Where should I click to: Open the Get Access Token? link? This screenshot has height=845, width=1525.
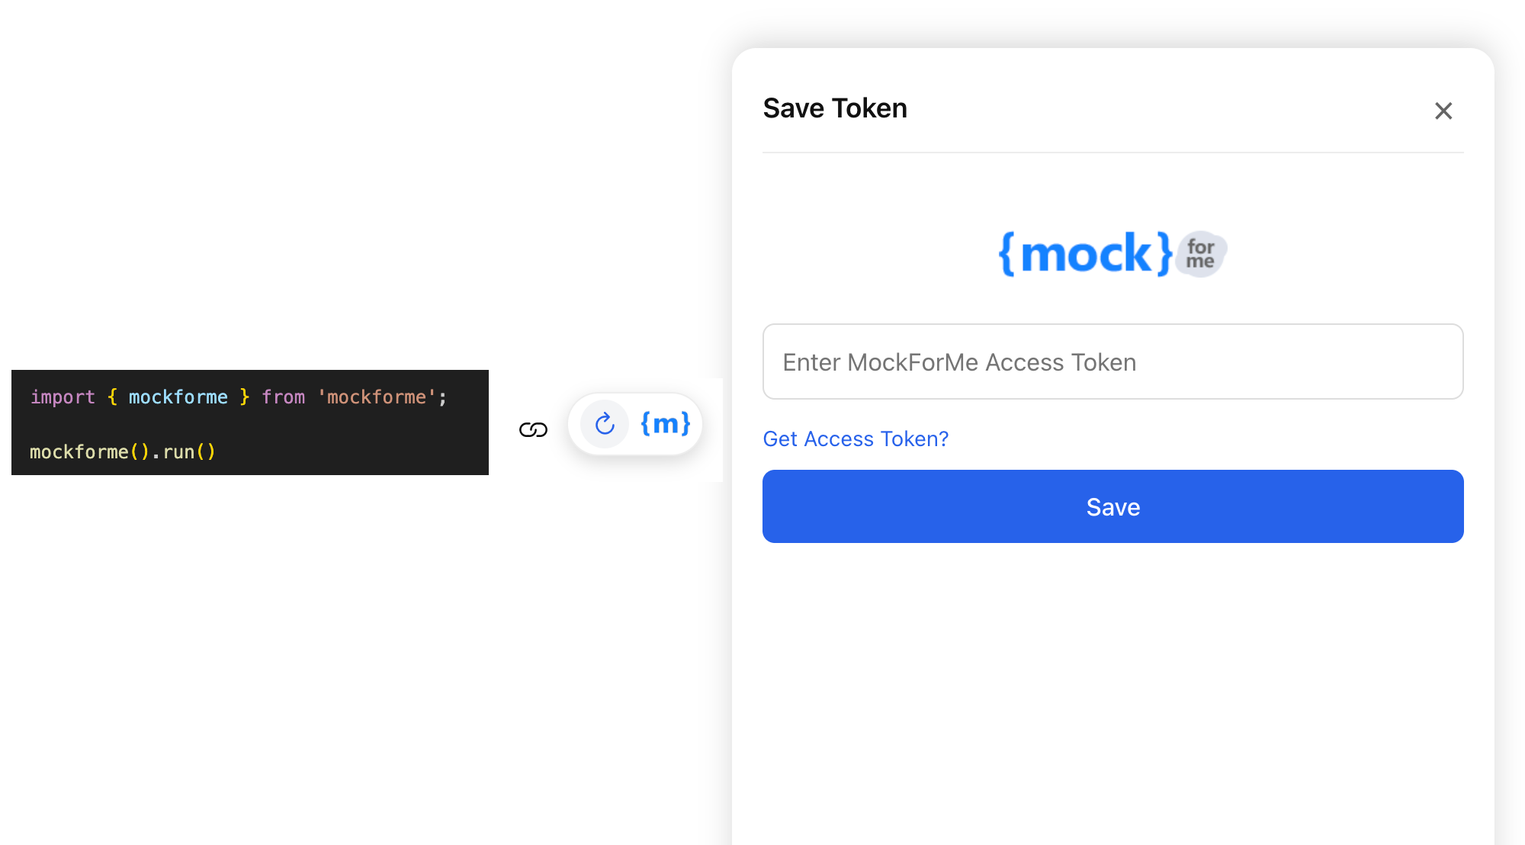[855, 439]
